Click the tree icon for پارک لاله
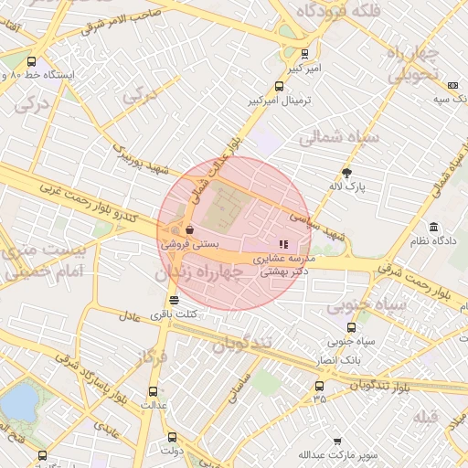 click(x=346, y=173)
